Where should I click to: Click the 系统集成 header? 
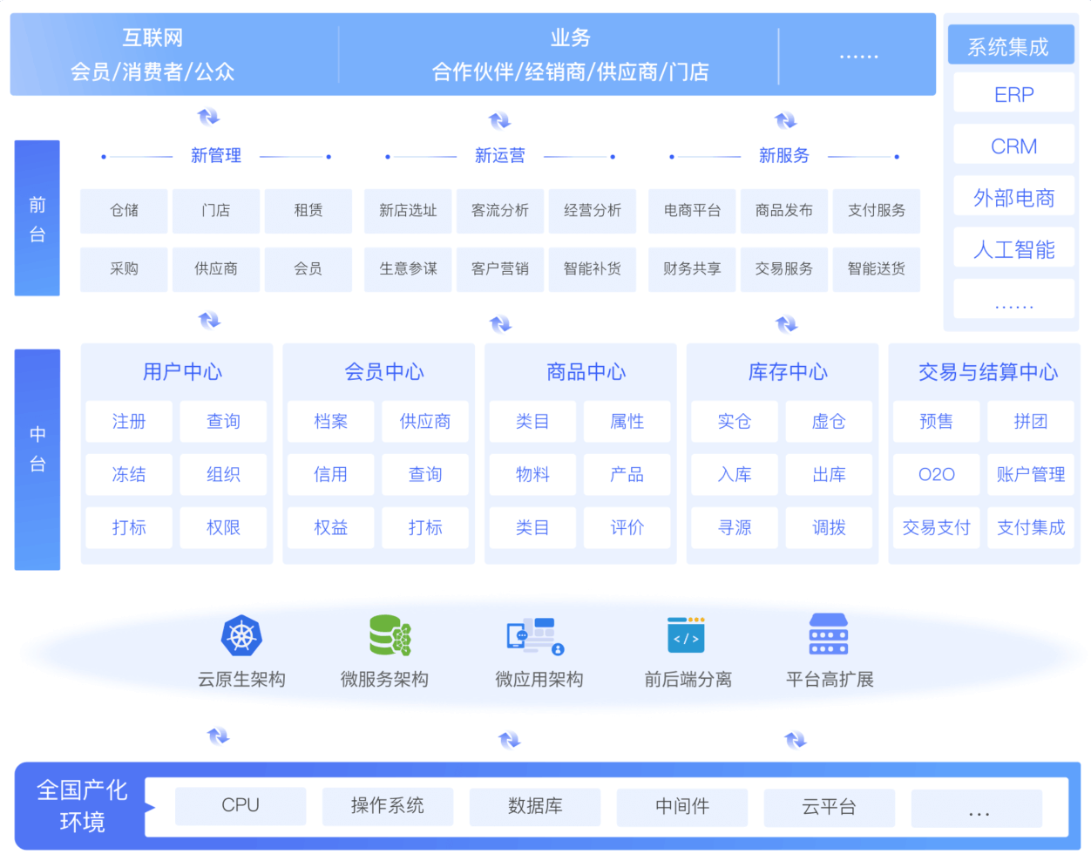pos(1011,45)
